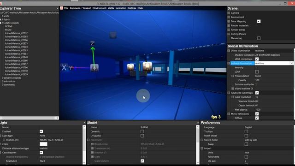The width and height of the screenshot is (295, 166).
Task: Expand Cutting Planes section
Action: point(229,34)
